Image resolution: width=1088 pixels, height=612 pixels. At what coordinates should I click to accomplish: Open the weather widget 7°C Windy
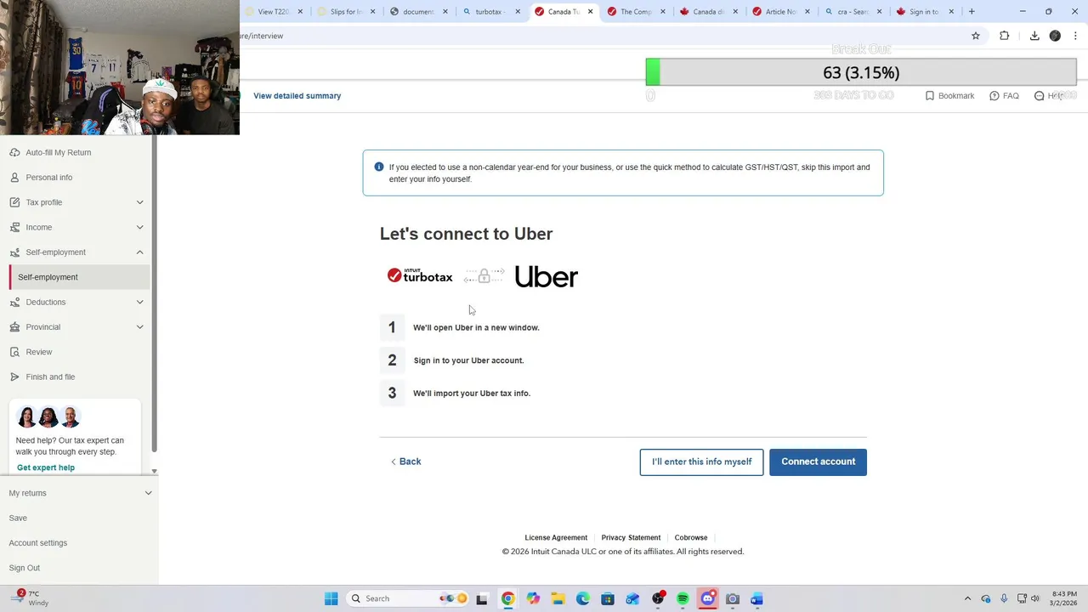point(30,598)
